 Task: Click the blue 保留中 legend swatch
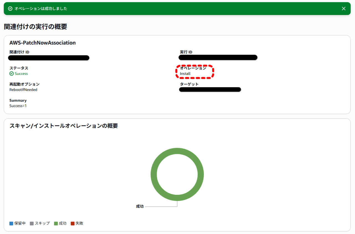pyautogui.click(x=11, y=223)
